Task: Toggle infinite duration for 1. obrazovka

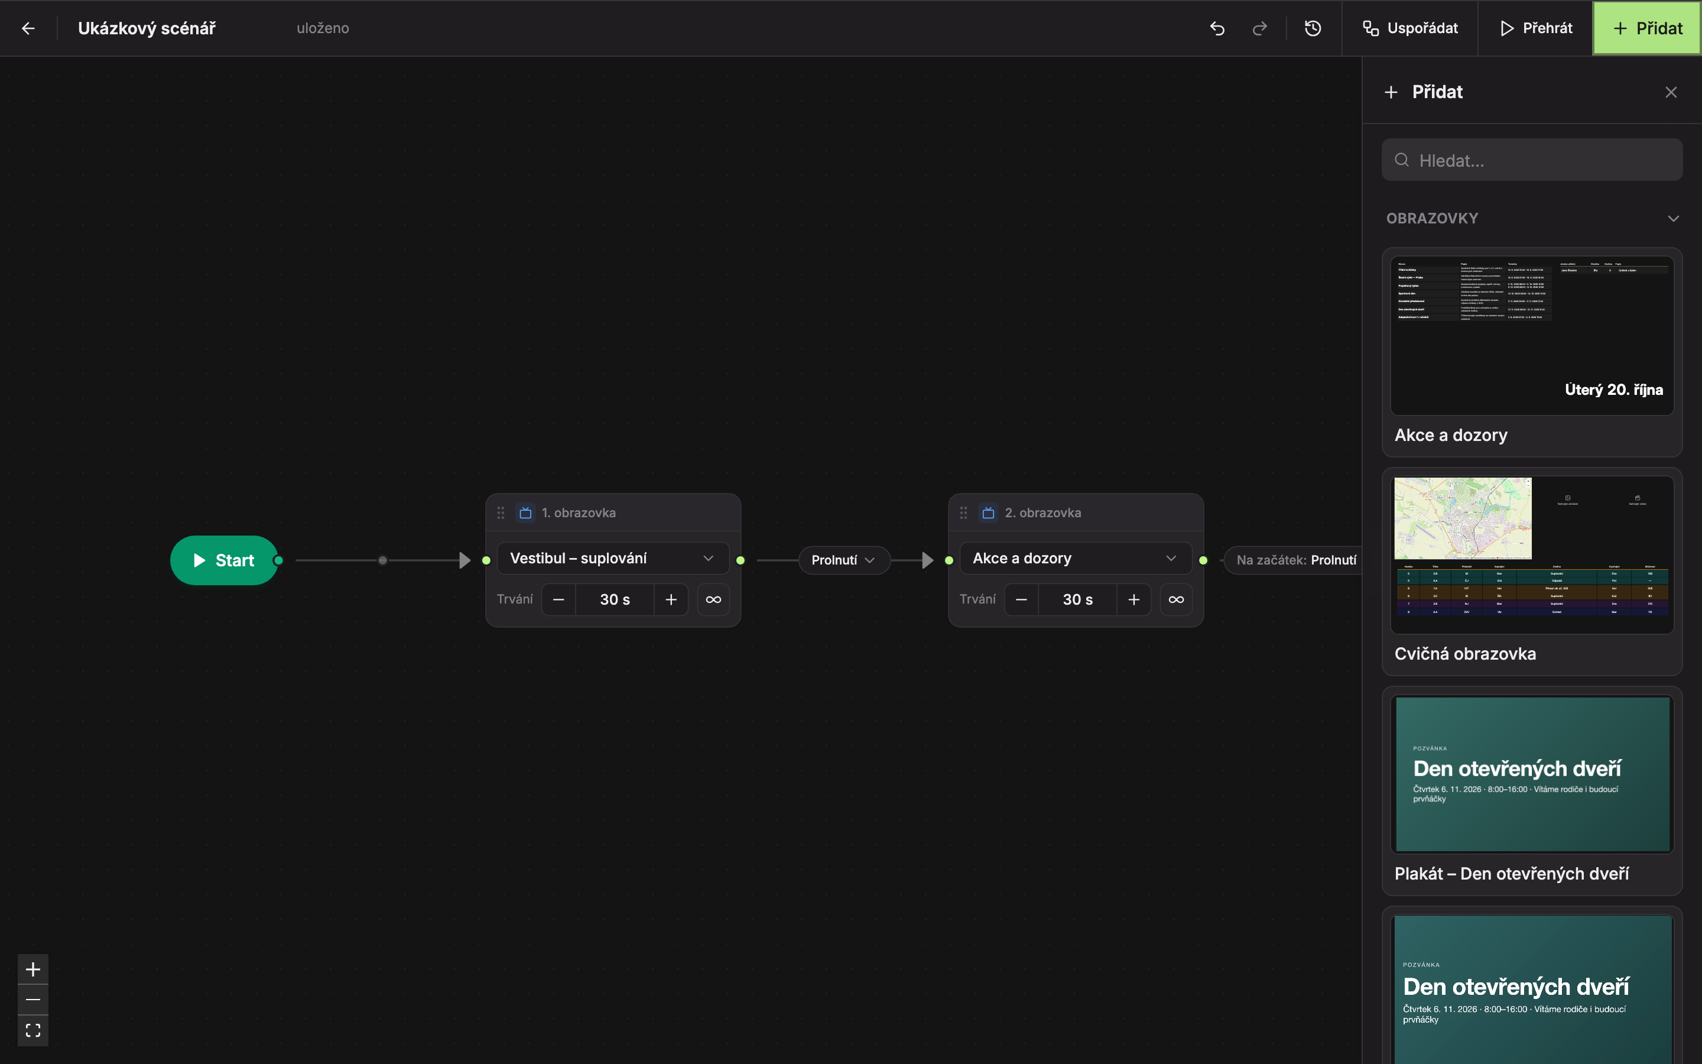Action: point(713,599)
